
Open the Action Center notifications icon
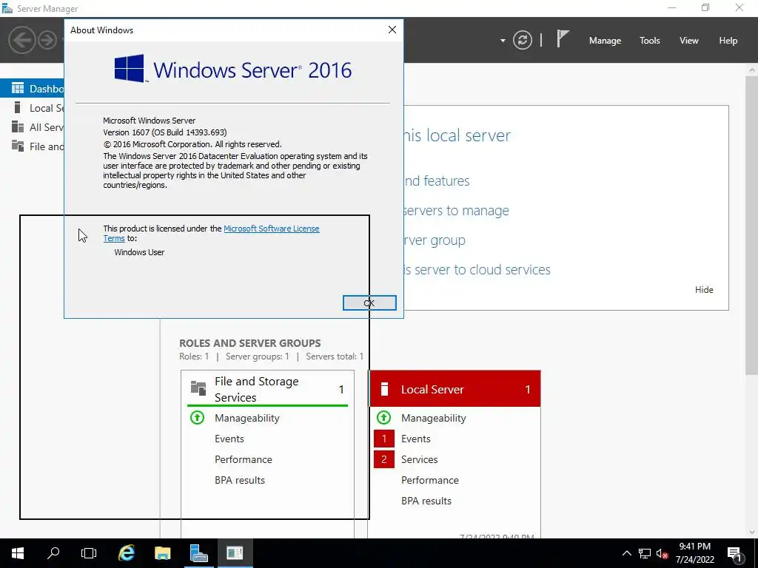click(735, 553)
